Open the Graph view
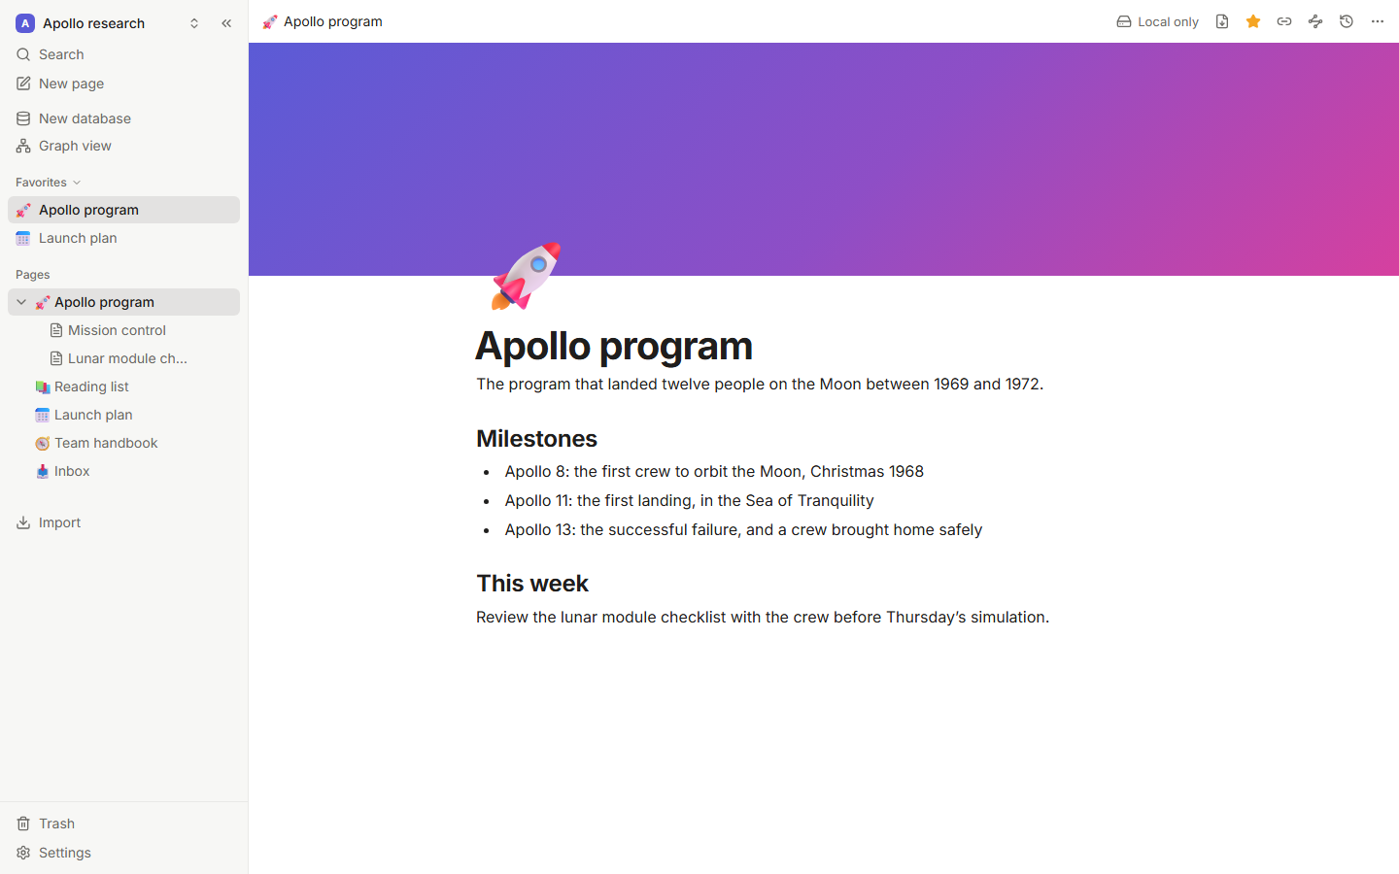 pyautogui.click(x=123, y=146)
